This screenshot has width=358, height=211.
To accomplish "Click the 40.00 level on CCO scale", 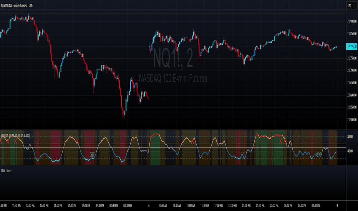I will [x=350, y=151].
